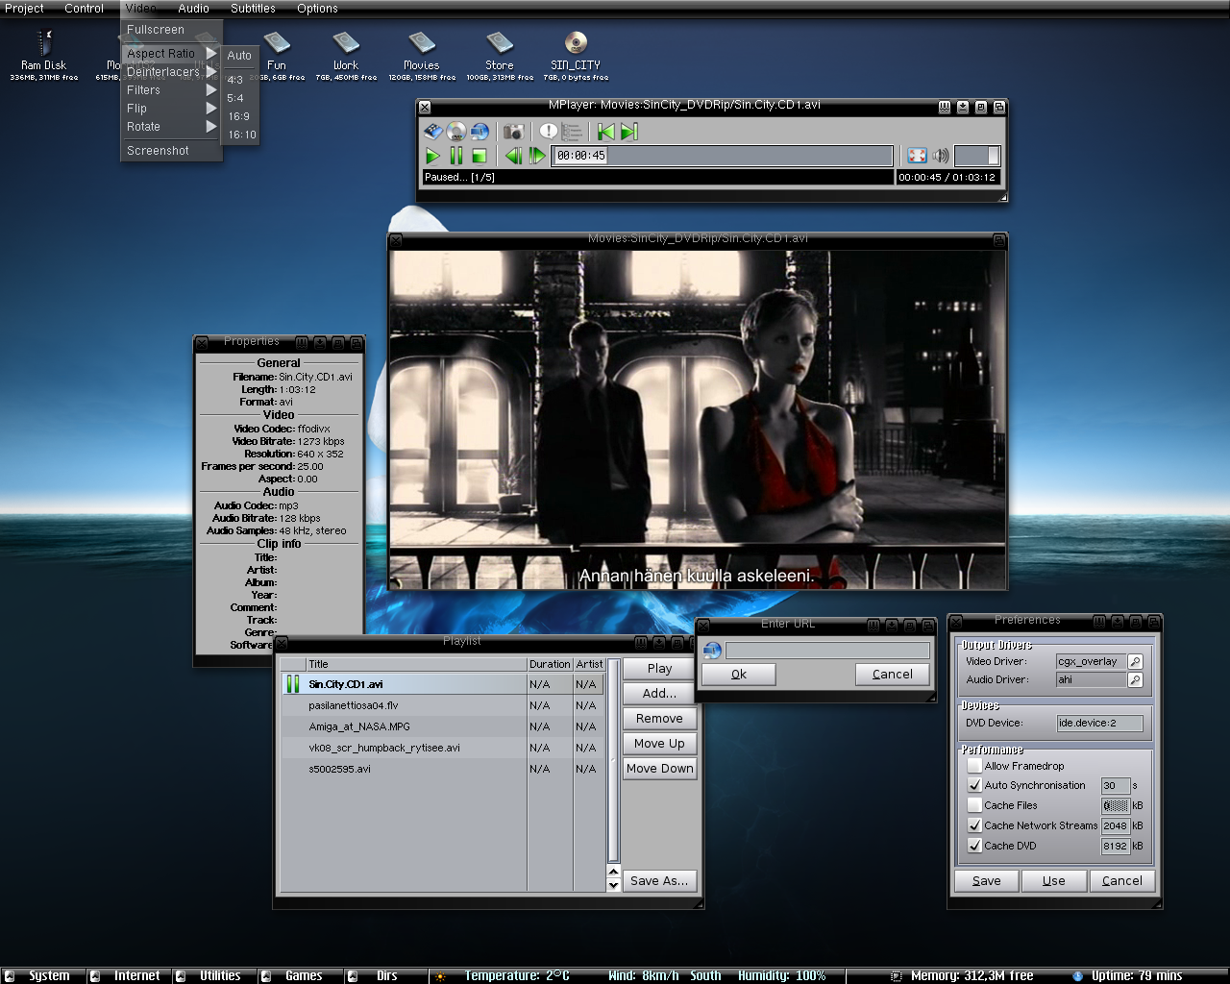Select s5002595.avi in playlist
Screen dimensions: 1230x984
pyautogui.click(x=442, y=769)
